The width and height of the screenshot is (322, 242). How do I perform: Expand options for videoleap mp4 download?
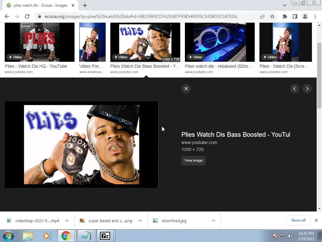tap(67, 221)
